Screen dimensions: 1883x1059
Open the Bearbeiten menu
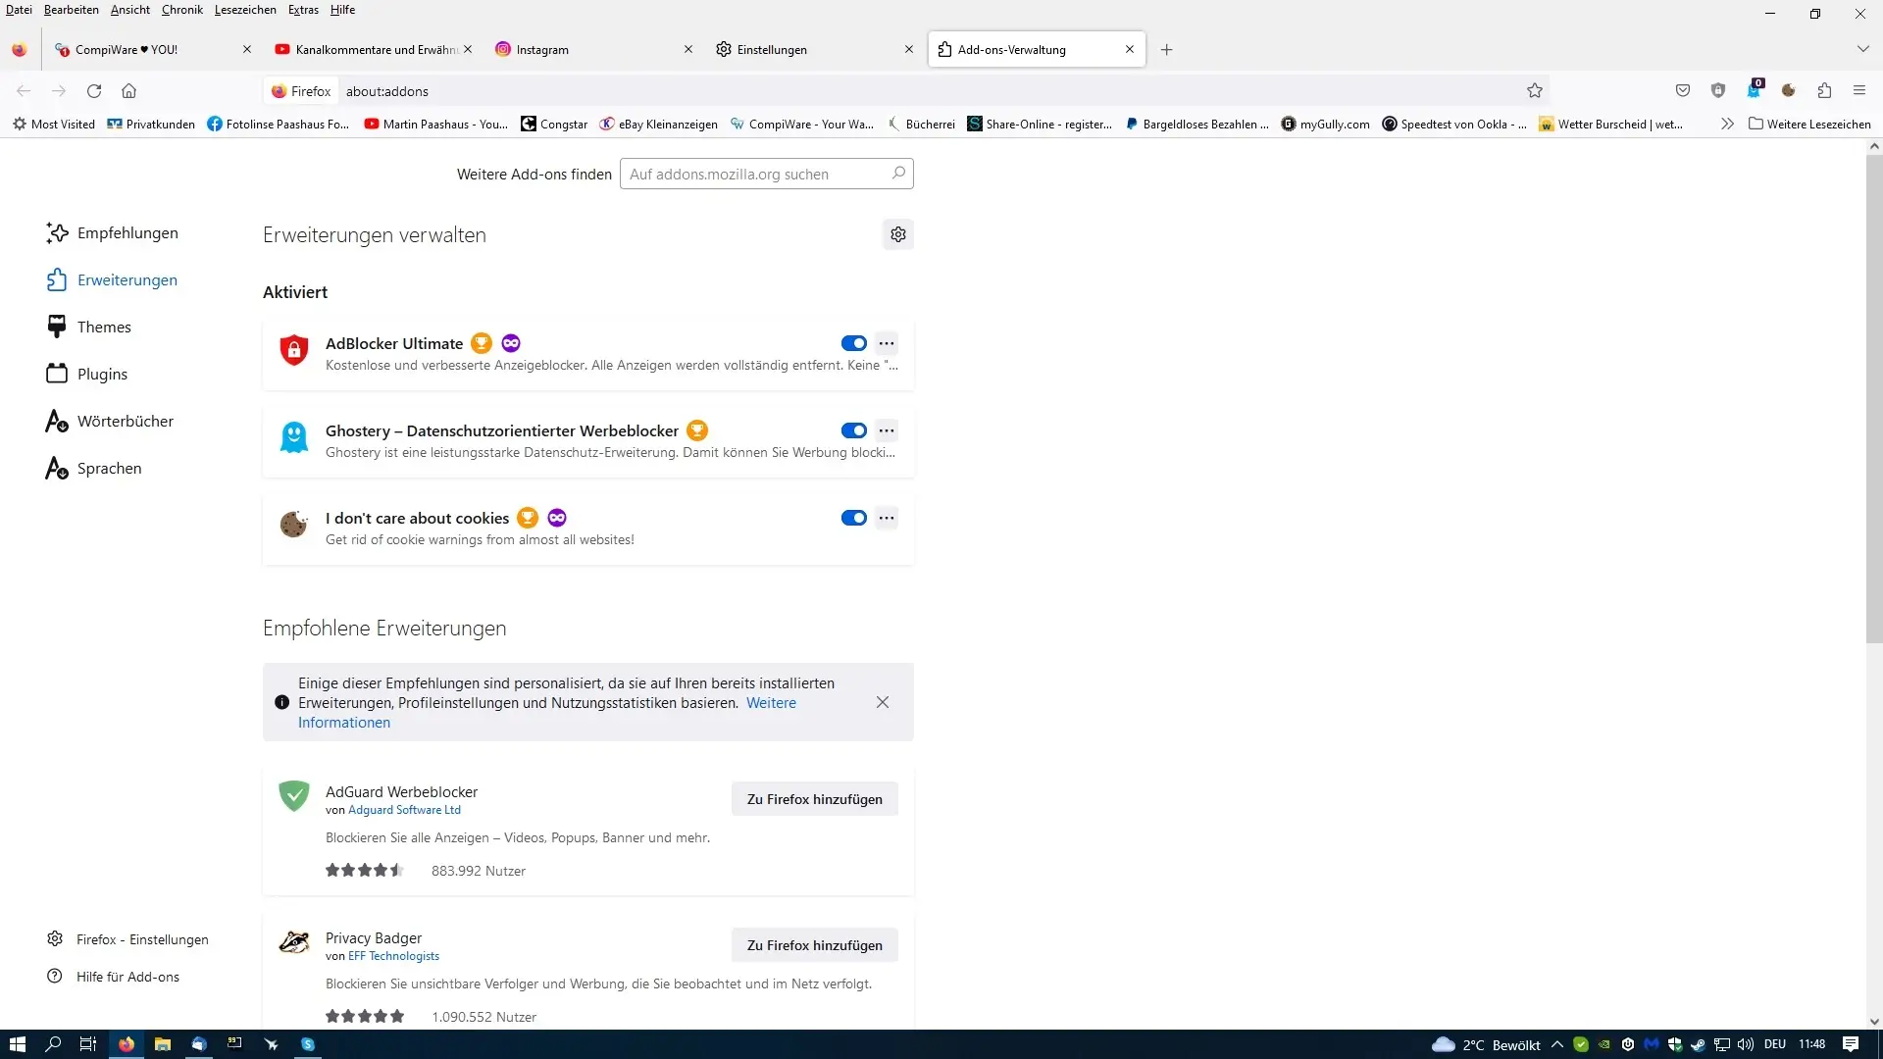tap(72, 10)
